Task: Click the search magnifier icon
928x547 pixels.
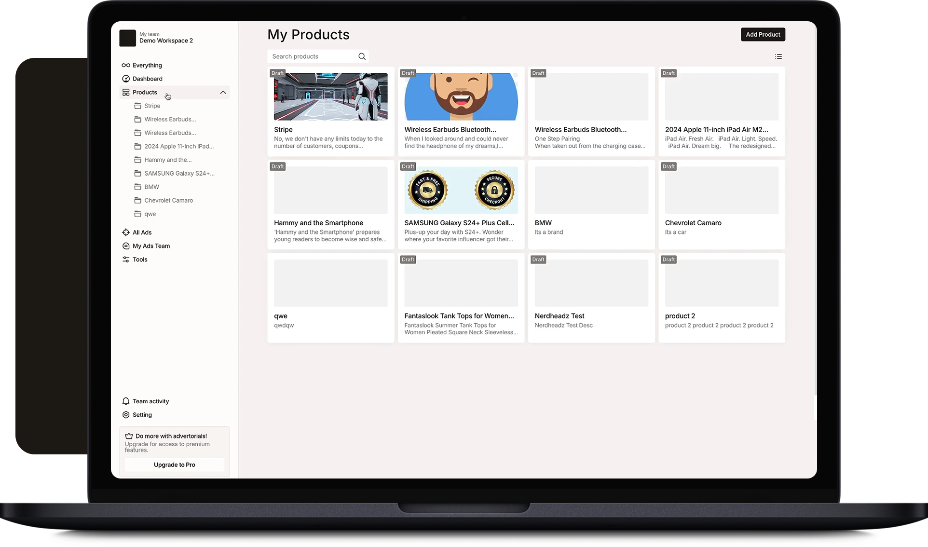Action: [x=362, y=56]
